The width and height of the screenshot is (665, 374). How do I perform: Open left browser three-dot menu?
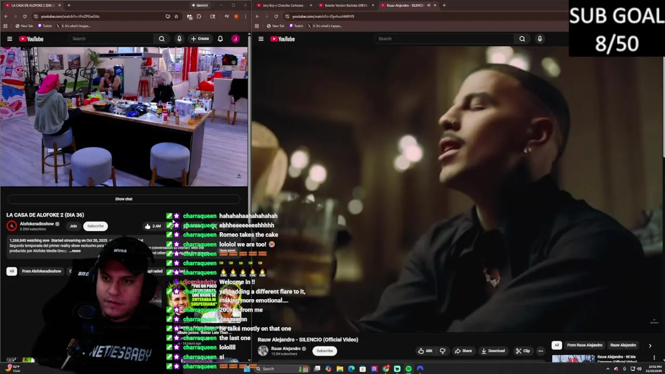245,16
